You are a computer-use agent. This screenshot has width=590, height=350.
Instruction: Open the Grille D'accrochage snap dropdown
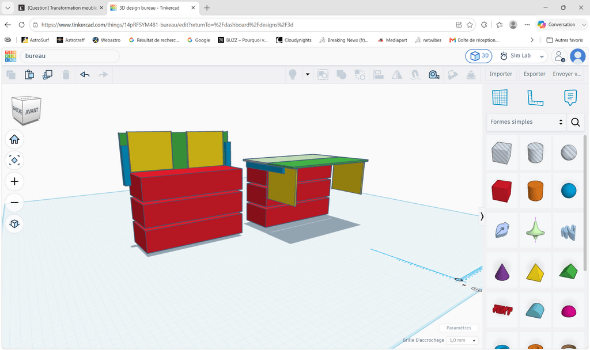click(x=463, y=340)
